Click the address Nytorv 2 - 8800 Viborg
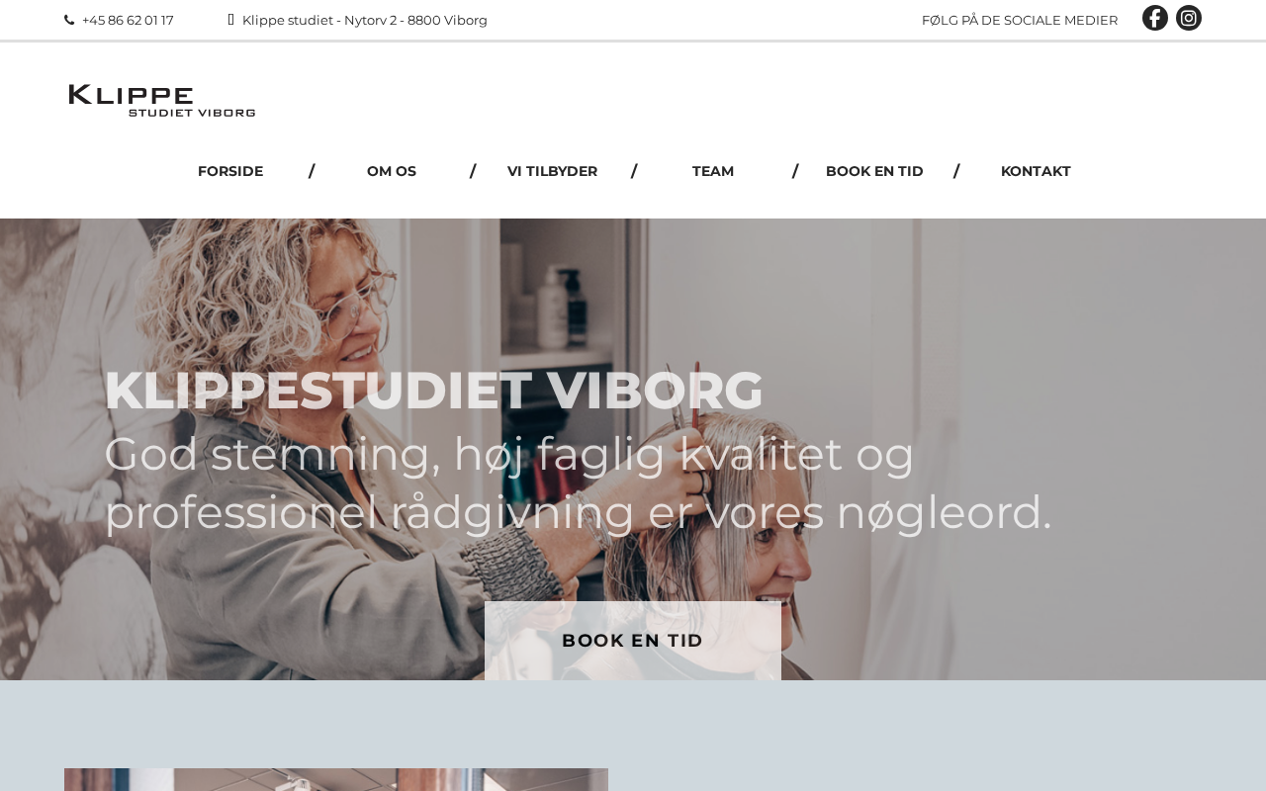Image resolution: width=1266 pixels, height=791 pixels. (x=415, y=20)
